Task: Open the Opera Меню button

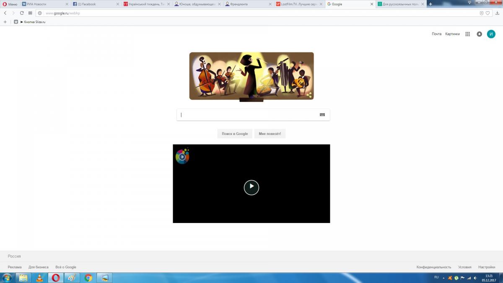Action: pyautogui.click(x=10, y=4)
